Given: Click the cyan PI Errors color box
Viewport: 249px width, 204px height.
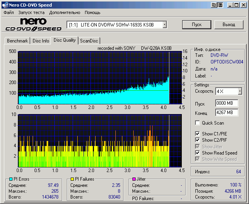Looking at the screenshot, I should 11,179.
